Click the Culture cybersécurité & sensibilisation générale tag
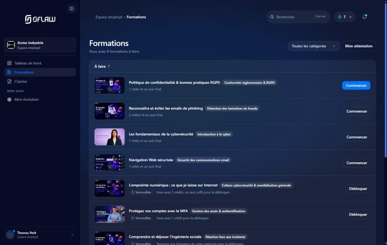 [x=256, y=185]
